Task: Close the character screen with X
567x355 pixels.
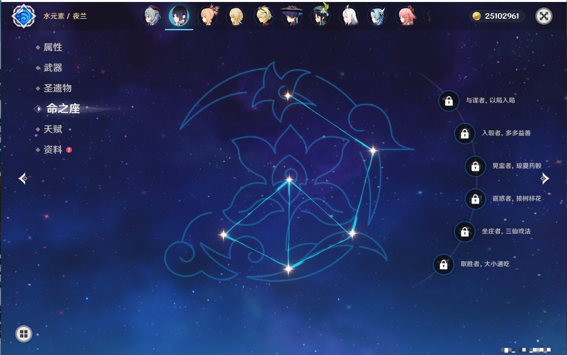Action: [544, 16]
